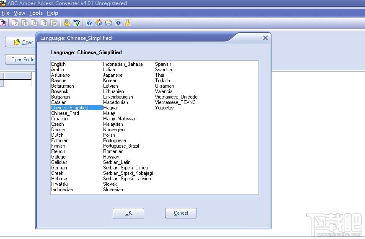Image resolution: width=365 pixels, height=239 pixels.
Task: Click the blue info about icon
Action: tap(118, 23)
